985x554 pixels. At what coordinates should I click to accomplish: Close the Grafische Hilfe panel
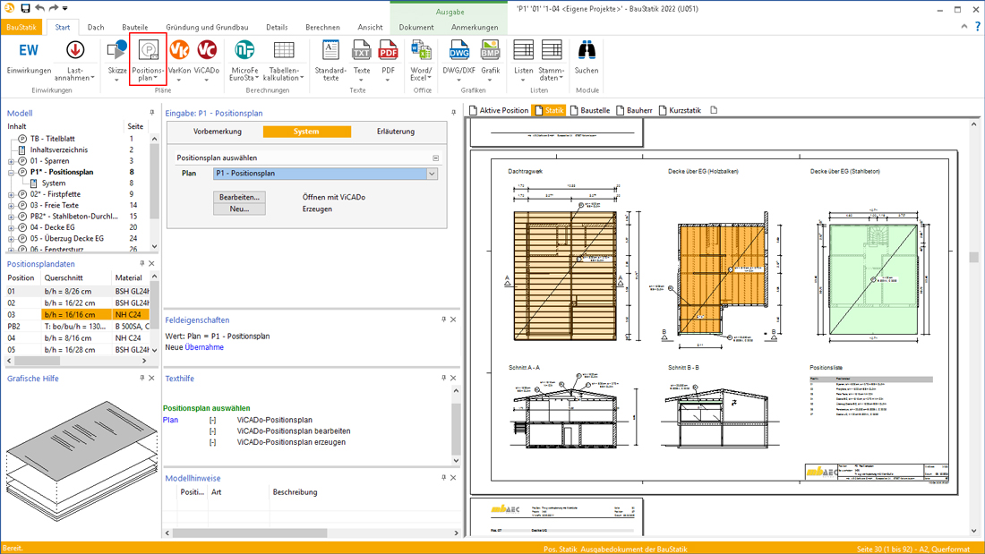pos(151,378)
